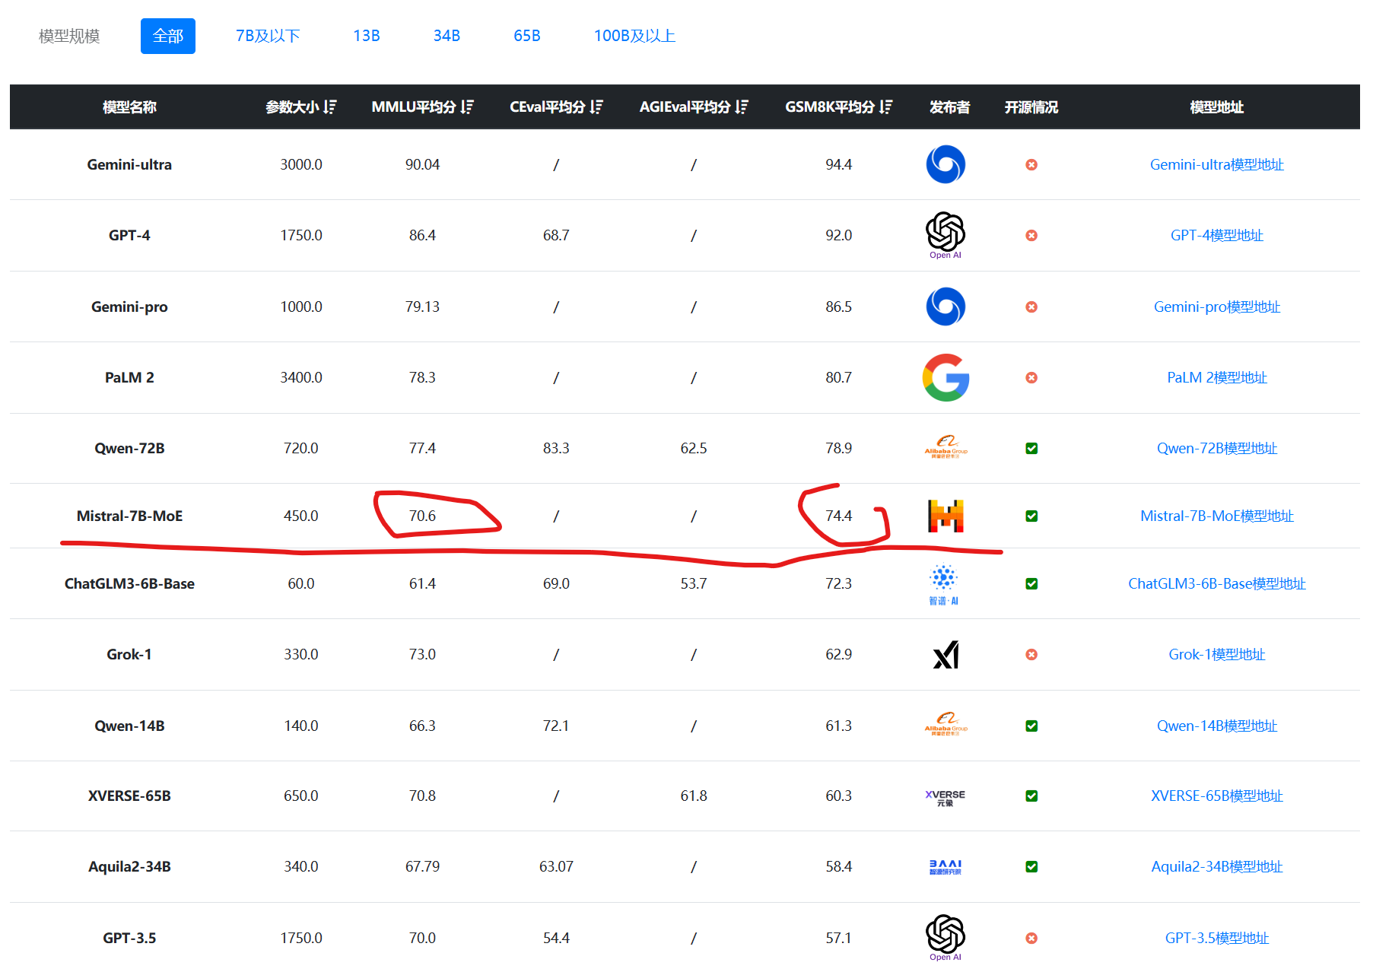Click open-source green check for Qwen-72B
1373x972 pixels.
pyautogui.click(x=1031, y=448)
